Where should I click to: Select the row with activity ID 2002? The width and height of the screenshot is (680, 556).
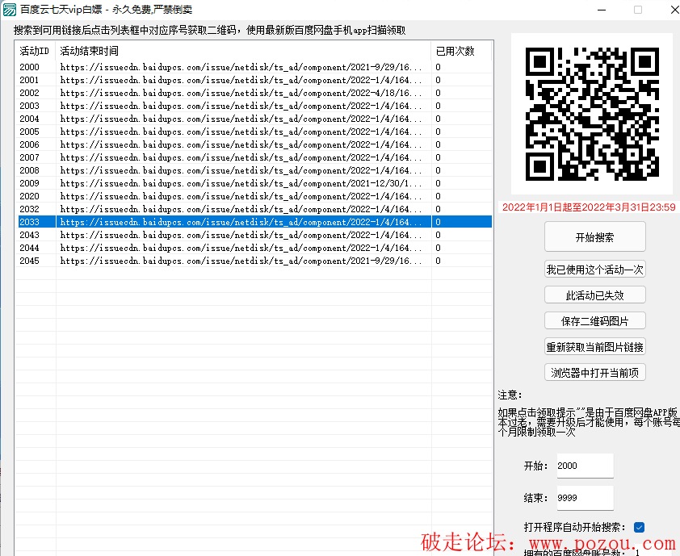pyautogui.click(x=254, y=93)
